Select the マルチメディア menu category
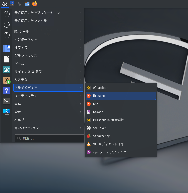Image resolution: width=188 pixels, height=193 pixels. tap(48, 88)
